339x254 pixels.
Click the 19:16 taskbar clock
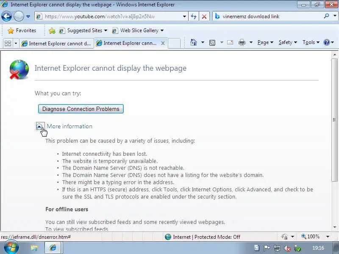coord(318,248)
